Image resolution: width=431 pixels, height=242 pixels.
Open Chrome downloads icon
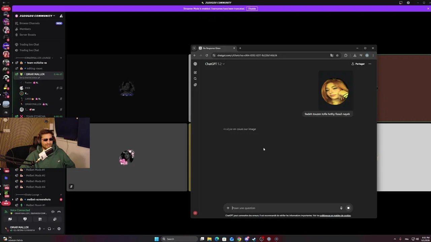[x=355, y=55]
